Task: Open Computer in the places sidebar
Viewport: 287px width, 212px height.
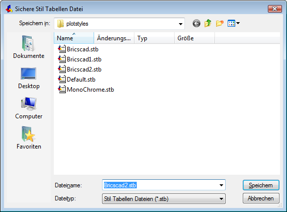Action: pos(29,108)
